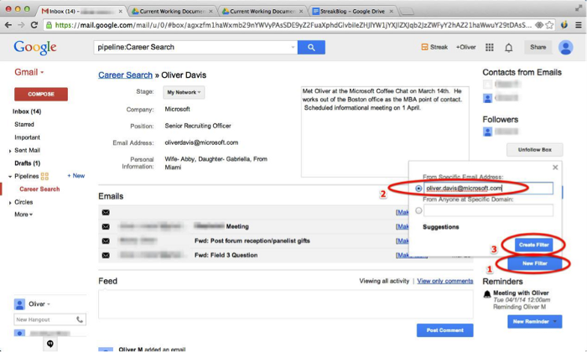Open notifications bell icon

(508, 48)
